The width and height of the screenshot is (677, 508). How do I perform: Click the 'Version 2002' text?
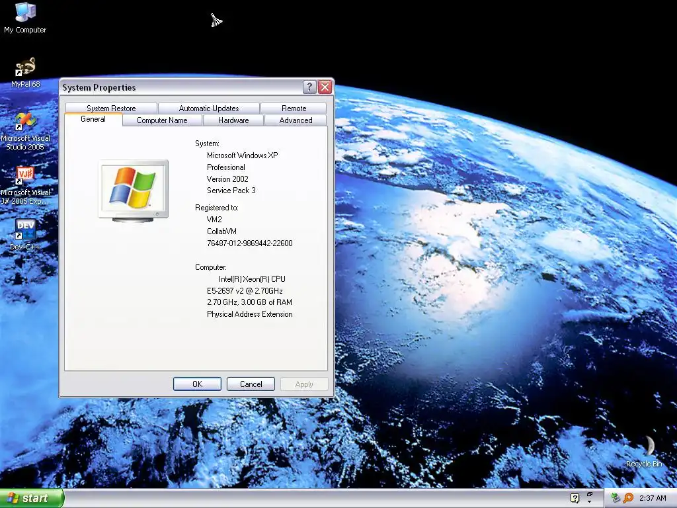[227, 179]
